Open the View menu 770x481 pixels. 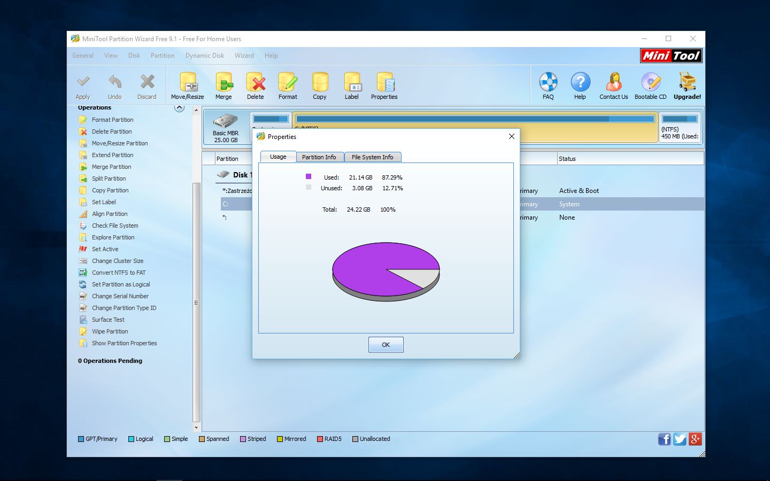(x=111, y=56)
